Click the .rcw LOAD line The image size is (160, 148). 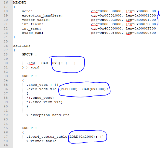tap(51, 63)
